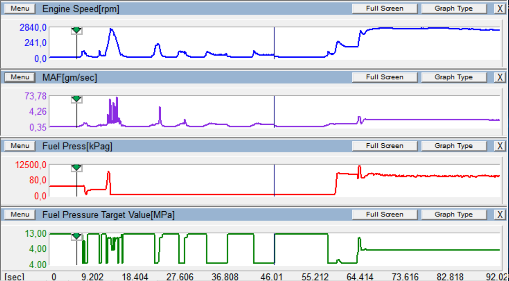
Task: Change Graph Type for Engine Speed
Action: (x=453, y=9)
